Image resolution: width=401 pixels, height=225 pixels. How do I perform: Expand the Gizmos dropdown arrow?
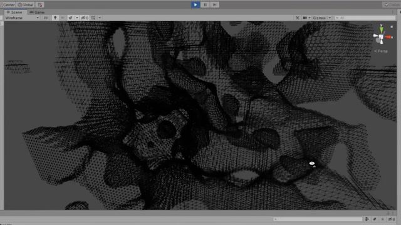tap(330, 18)
